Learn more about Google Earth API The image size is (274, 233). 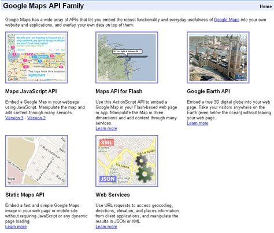[x=198, y=123]
